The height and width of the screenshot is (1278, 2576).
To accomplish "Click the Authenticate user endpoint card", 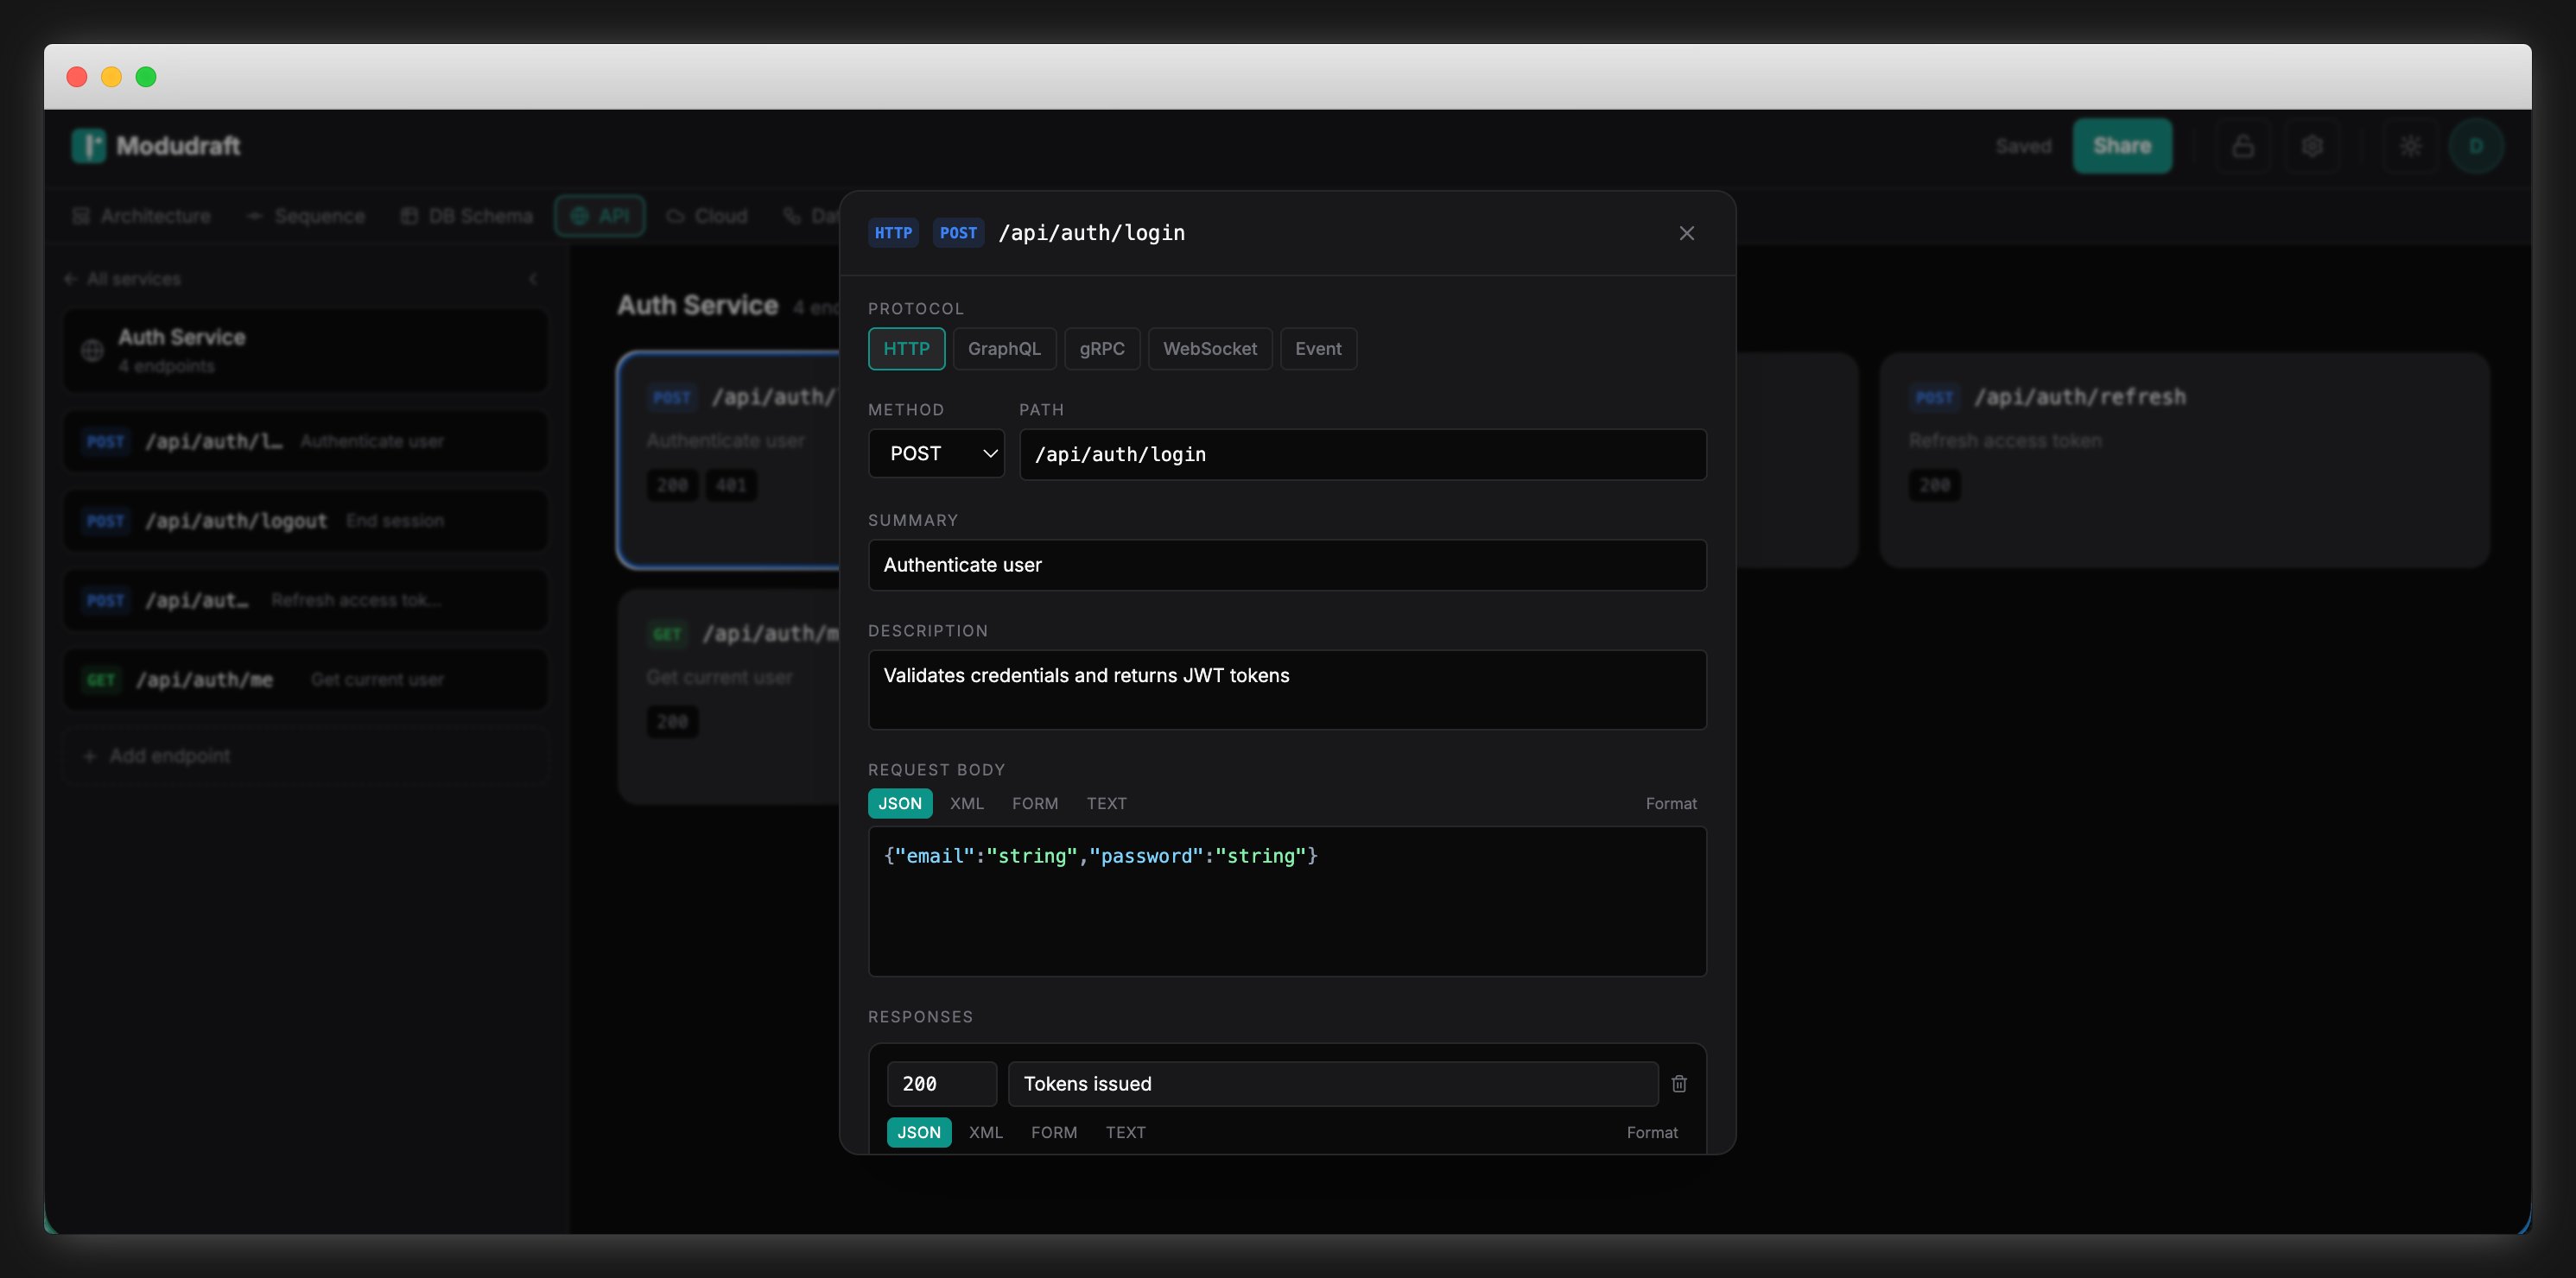I will click(729, 460).
